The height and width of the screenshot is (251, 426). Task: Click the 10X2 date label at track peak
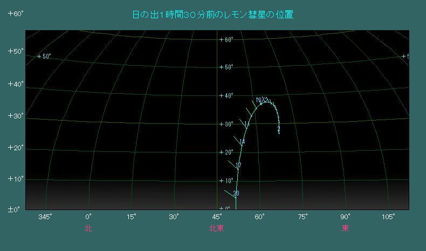[262, 100]
